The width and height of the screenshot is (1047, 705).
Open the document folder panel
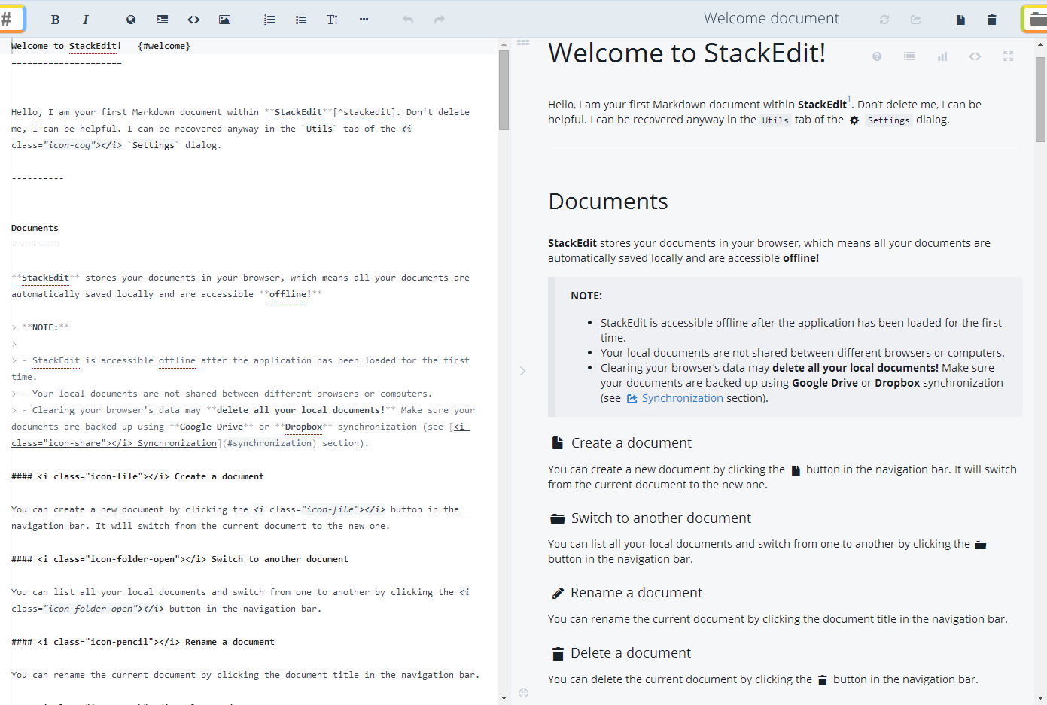coord(1035,19)
